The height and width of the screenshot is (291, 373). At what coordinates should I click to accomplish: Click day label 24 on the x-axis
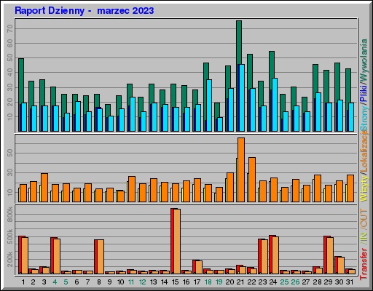click(x=273, y=282)
